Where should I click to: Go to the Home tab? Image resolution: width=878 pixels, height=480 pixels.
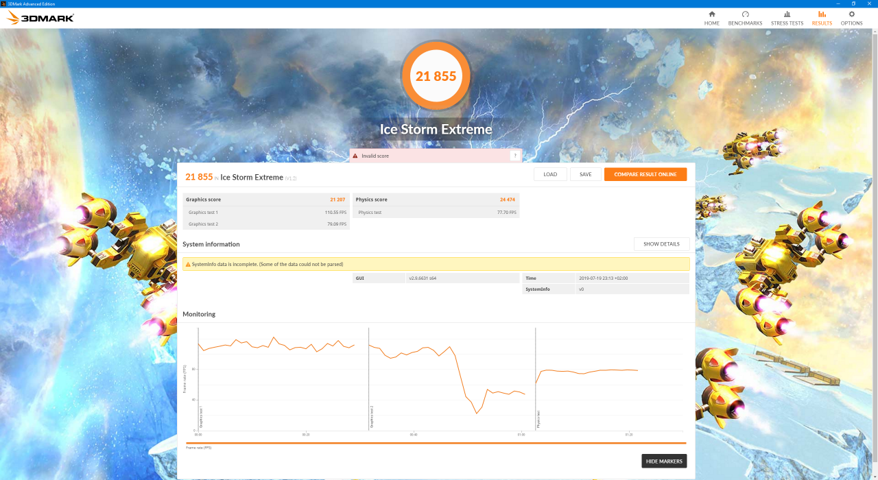tap(711, 19)
